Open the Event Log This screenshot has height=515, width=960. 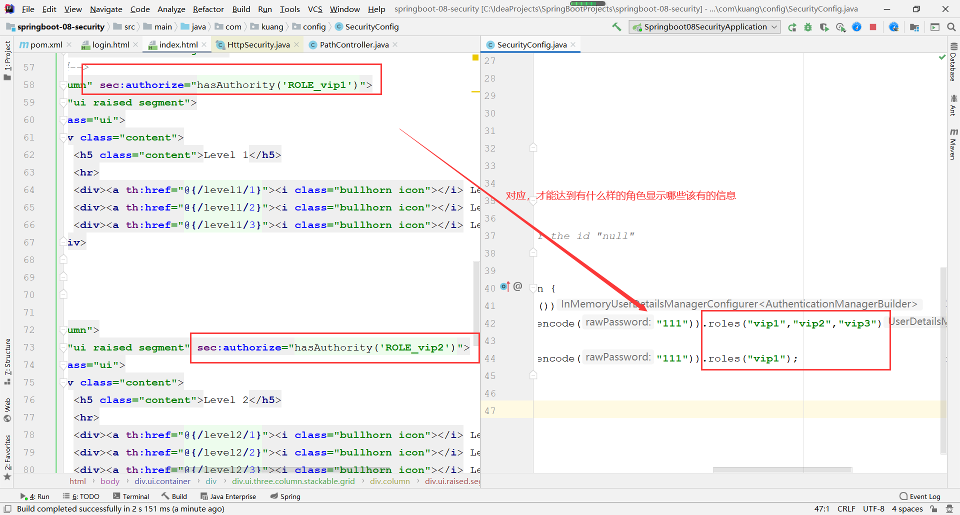[920, 496]
